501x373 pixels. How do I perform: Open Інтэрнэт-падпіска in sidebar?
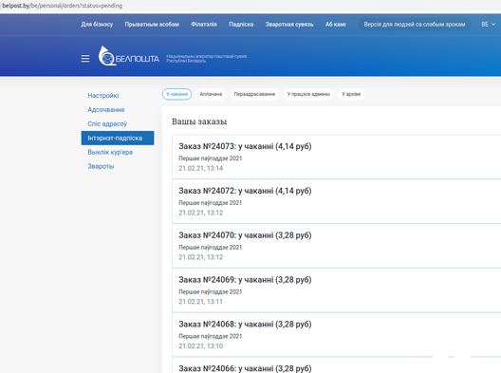tap(118, 138)
